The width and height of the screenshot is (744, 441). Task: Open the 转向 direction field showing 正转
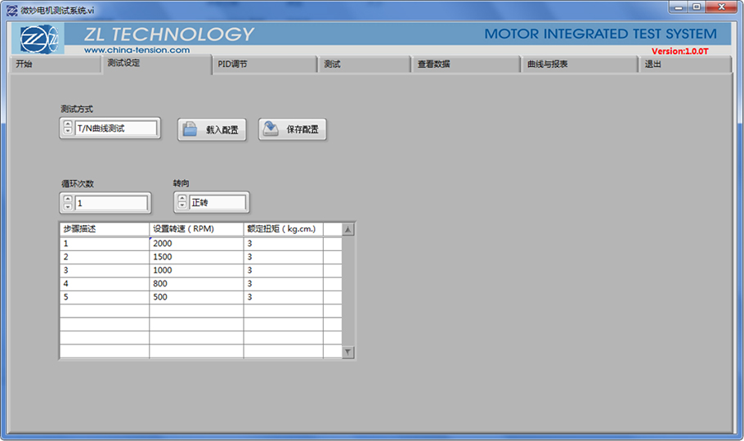[217, 203]
